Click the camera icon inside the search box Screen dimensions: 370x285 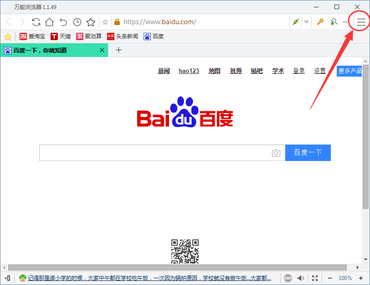[x=276, y=153]
